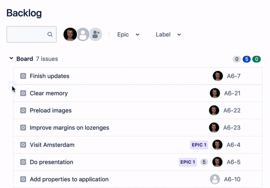Click issue key A6-4
The width and height of the screenshot is (270, 188).
(233, 145)
